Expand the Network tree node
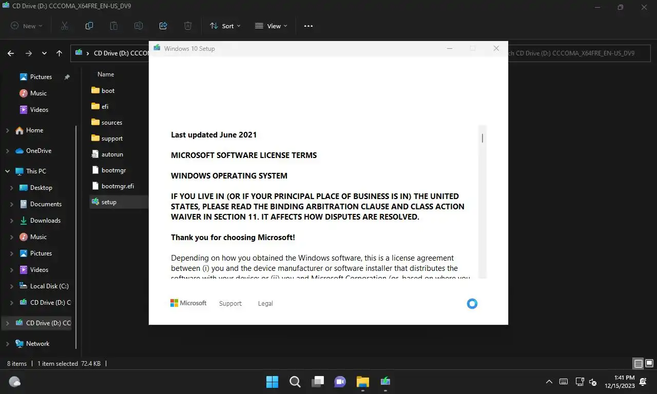657x394 pixels. tap(8, 344)
